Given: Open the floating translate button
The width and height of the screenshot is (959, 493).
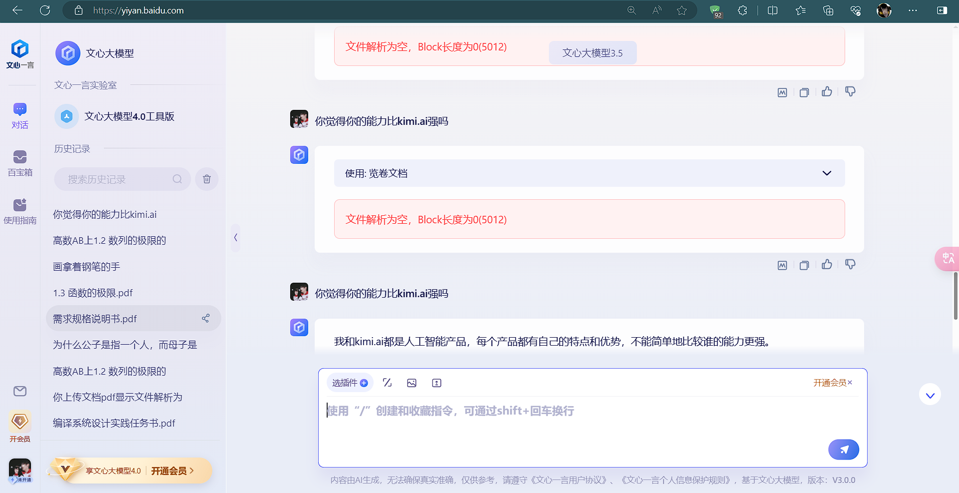Looking at the screenshot, I should 947,259.
